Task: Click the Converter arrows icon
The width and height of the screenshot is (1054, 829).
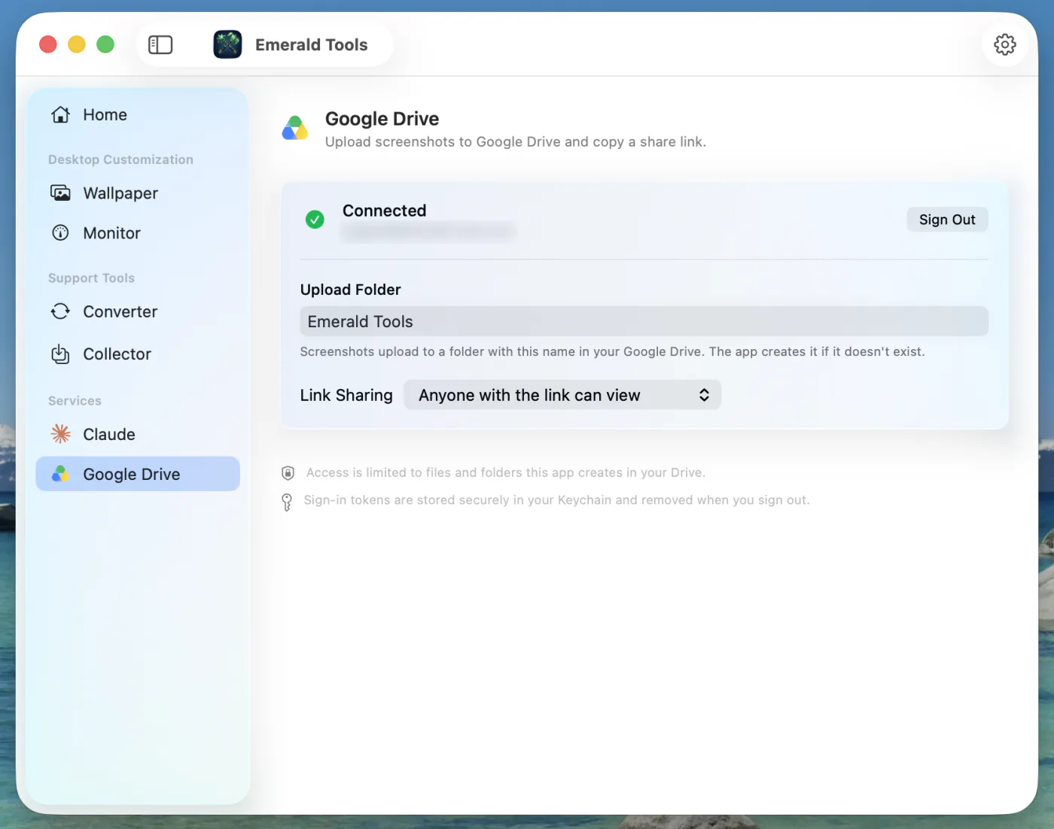Action: click(61, 311)
